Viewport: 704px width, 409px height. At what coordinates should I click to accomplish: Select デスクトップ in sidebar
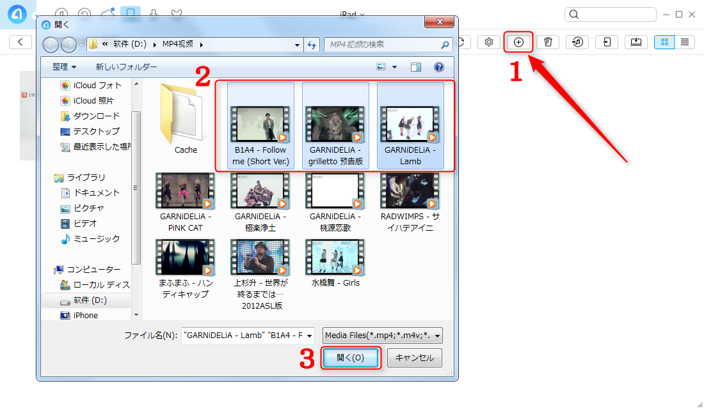90,131
